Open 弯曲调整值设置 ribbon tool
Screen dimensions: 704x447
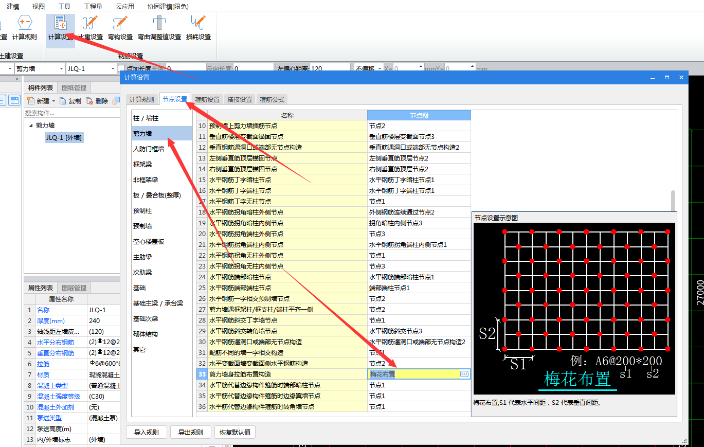tap(159, 28)
